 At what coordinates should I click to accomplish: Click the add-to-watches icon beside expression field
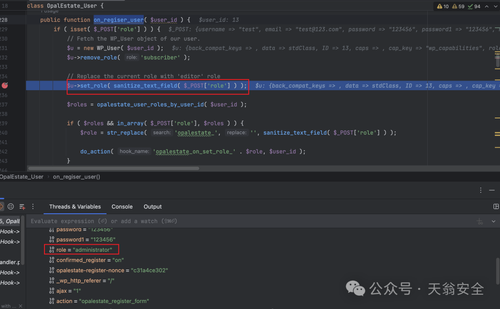(x=480, y=222)
